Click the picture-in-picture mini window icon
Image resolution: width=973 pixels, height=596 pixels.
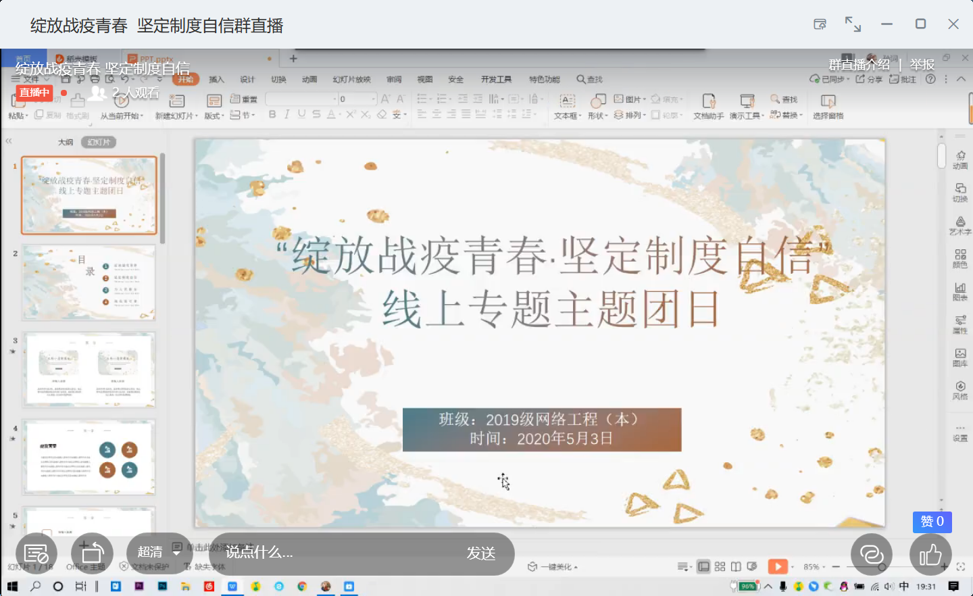pos(820,24)
